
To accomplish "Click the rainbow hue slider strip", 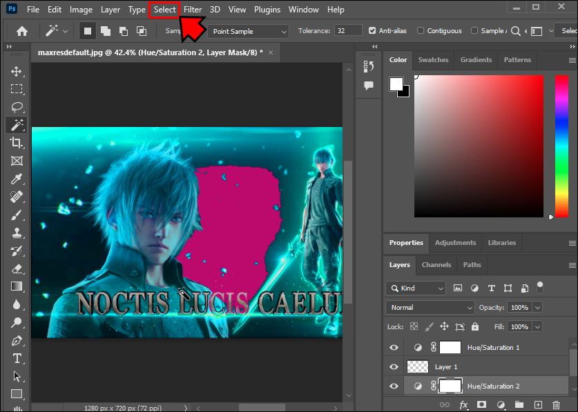I will 561,145.
